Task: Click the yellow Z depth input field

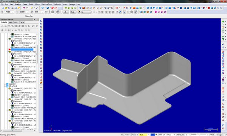Action: coord(143,135)
